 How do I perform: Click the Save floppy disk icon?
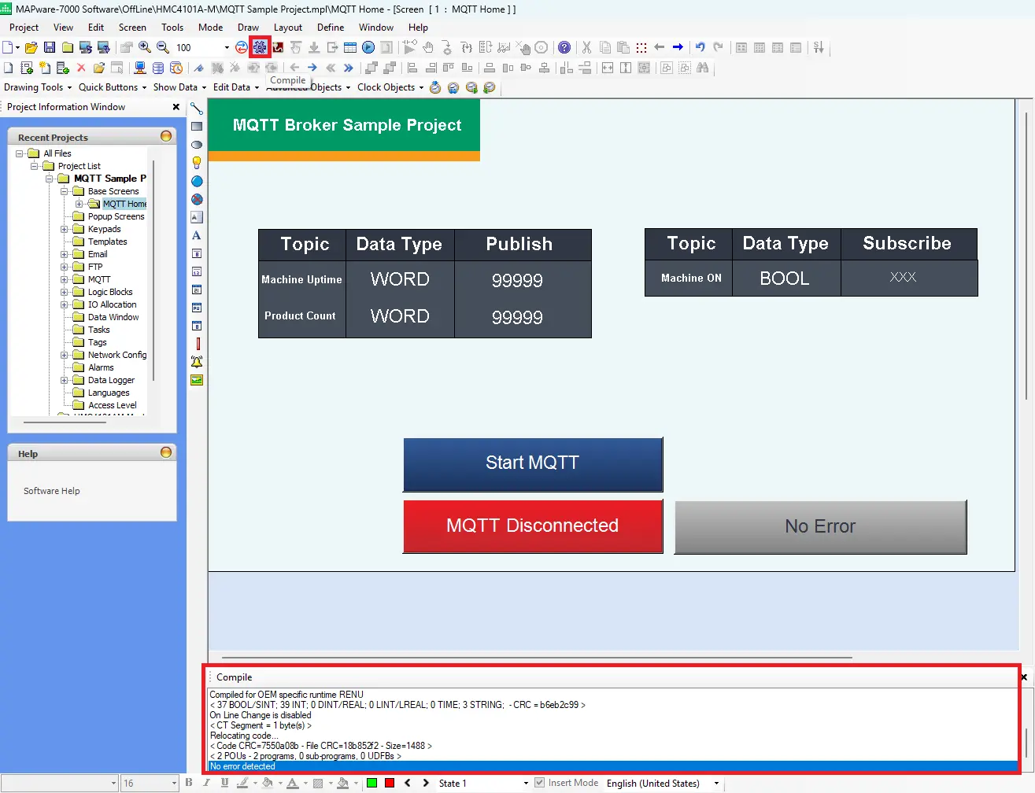click(x=50, y=48)
